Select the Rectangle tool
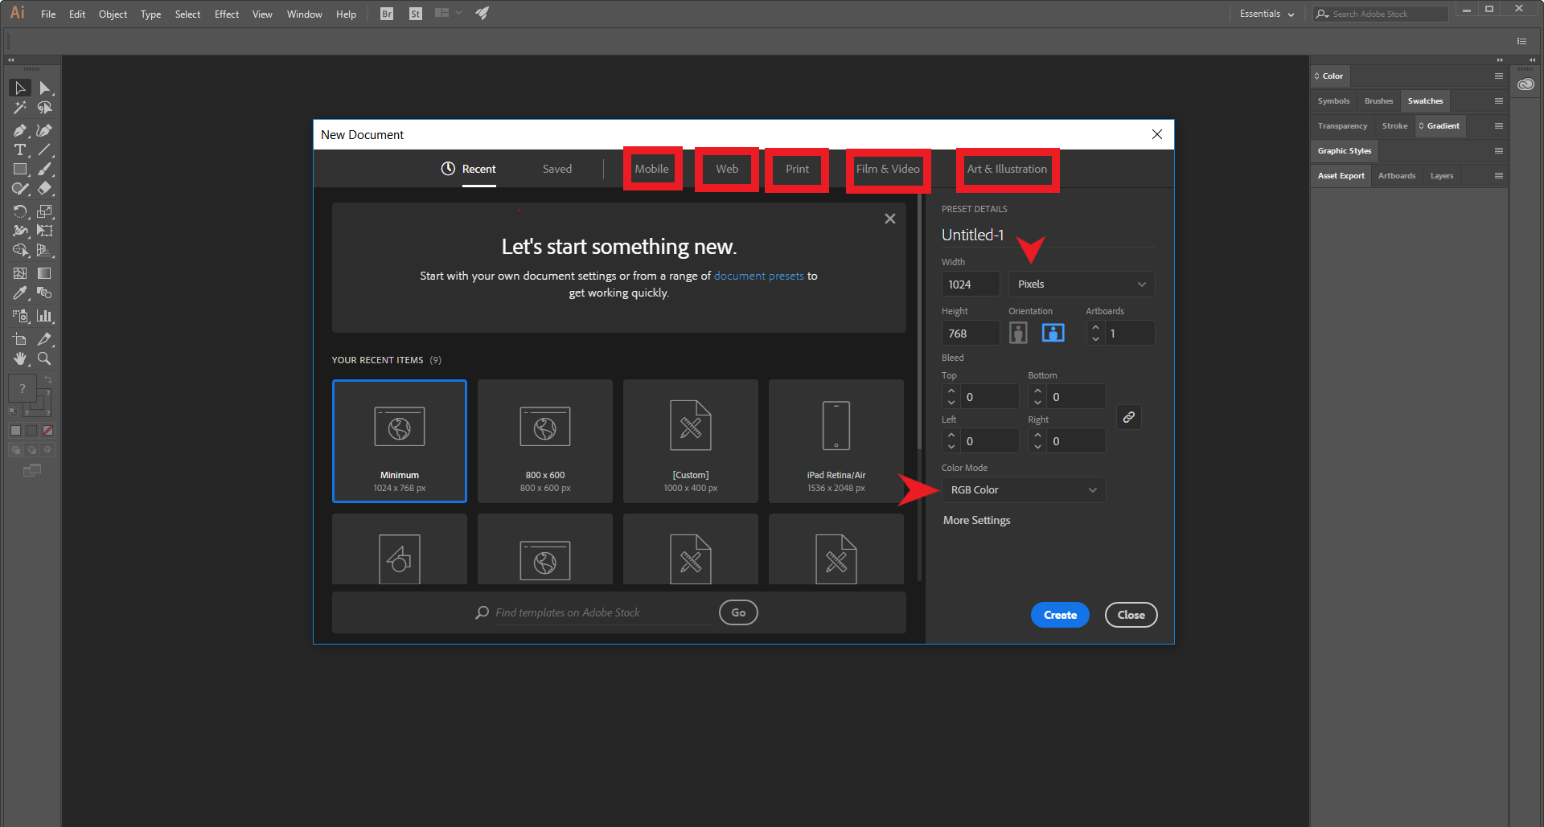 (20, 170)
